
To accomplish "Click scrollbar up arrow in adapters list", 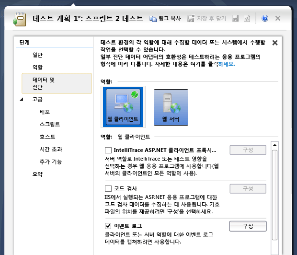I will [x=274, y=145].
